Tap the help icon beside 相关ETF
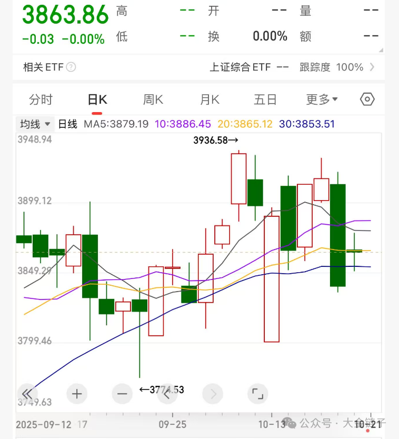Image resolution: width=399 pixels, height=439 pixels. pos(71,67)
